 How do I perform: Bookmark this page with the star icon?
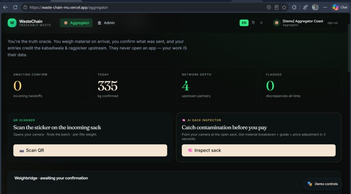pos(284,7)
